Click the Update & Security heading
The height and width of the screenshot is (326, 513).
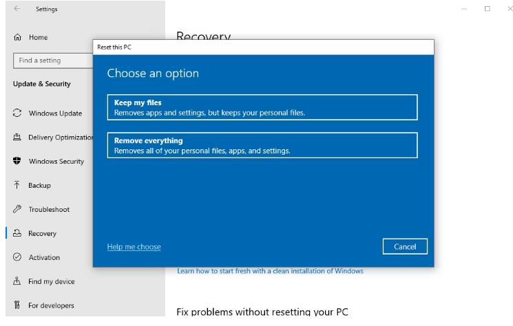pyautogui.click(x=42, y=84)
